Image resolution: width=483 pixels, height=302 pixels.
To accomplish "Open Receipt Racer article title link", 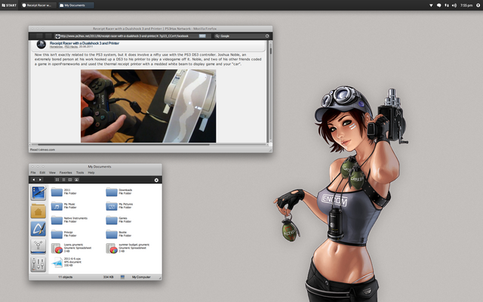I will click(85, 43).
